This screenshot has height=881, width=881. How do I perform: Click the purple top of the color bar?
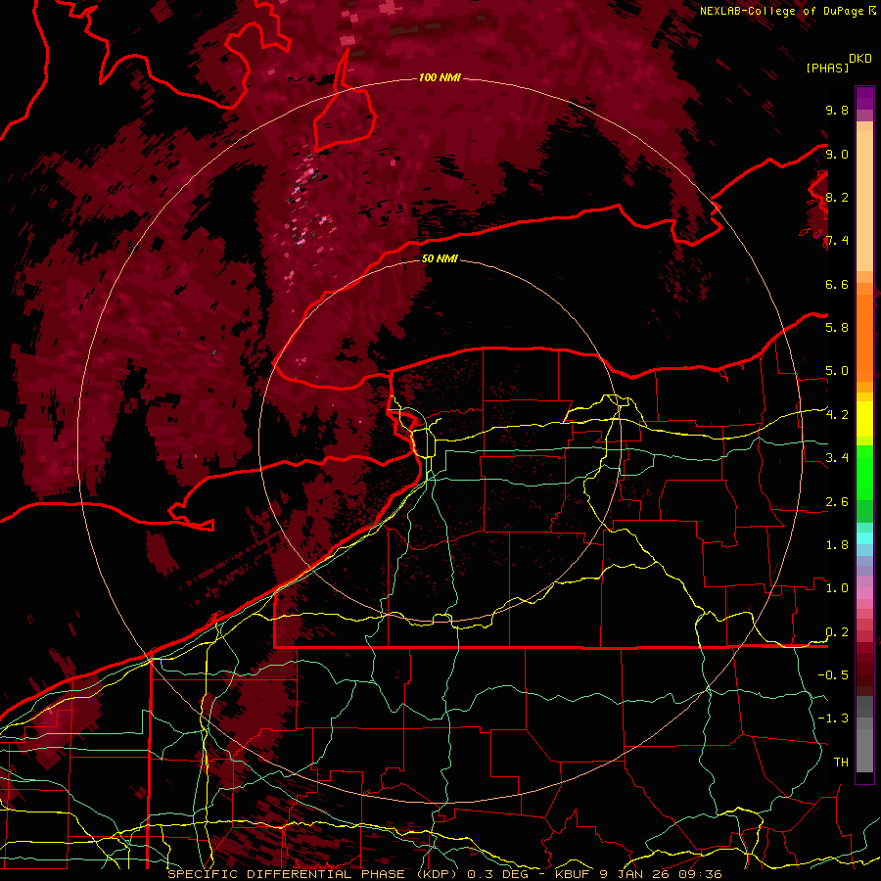point(864,98)
